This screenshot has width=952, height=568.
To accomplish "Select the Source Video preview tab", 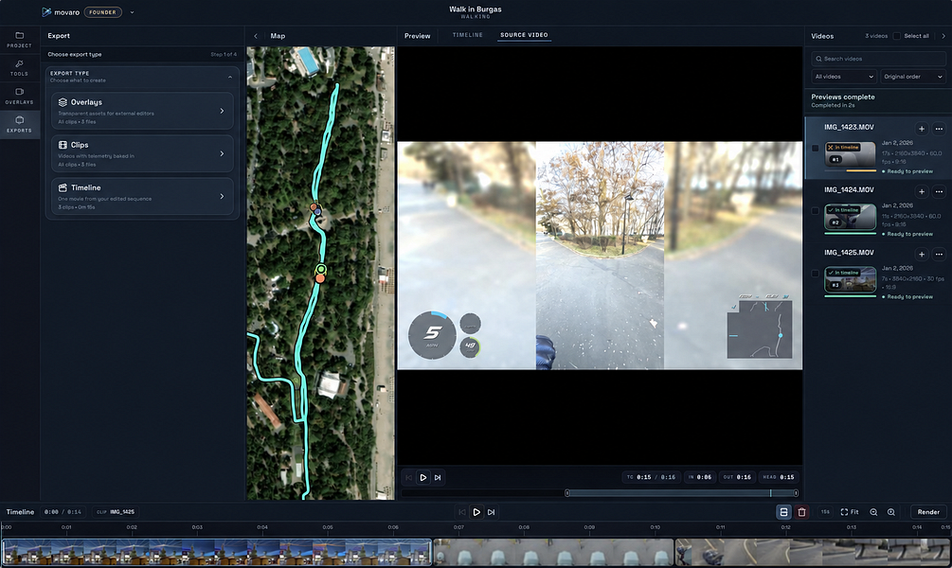I will tap(524, 35).
